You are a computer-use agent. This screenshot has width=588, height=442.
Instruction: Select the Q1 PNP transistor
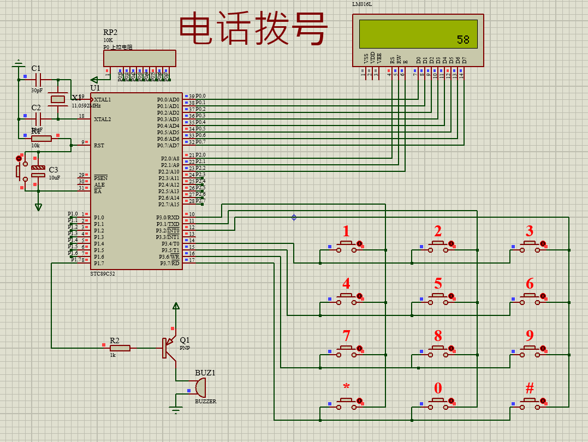click(169, 348)
